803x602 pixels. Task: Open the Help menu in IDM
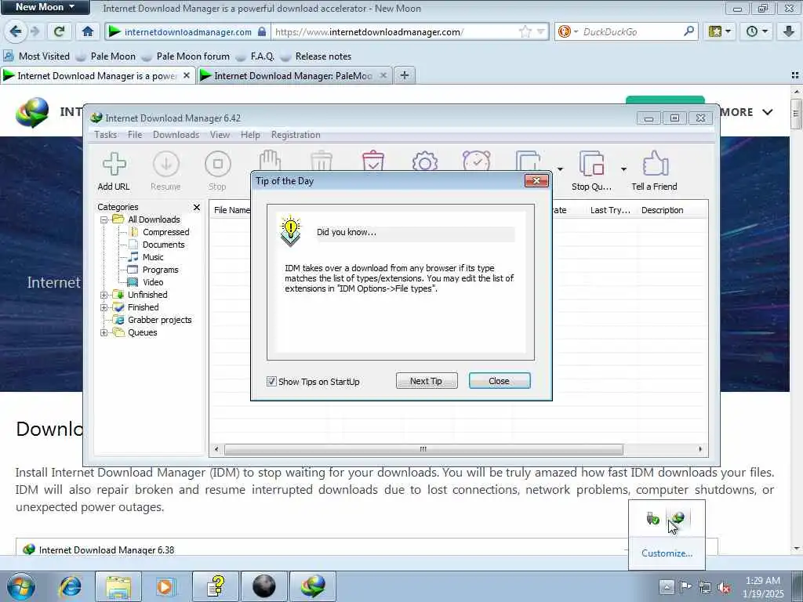tap(250, 135)
